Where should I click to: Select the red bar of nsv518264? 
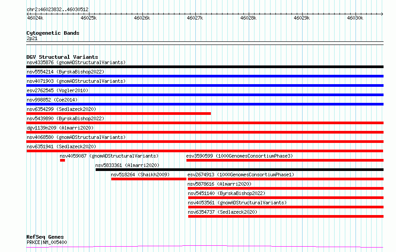click(x=149, y=179)
